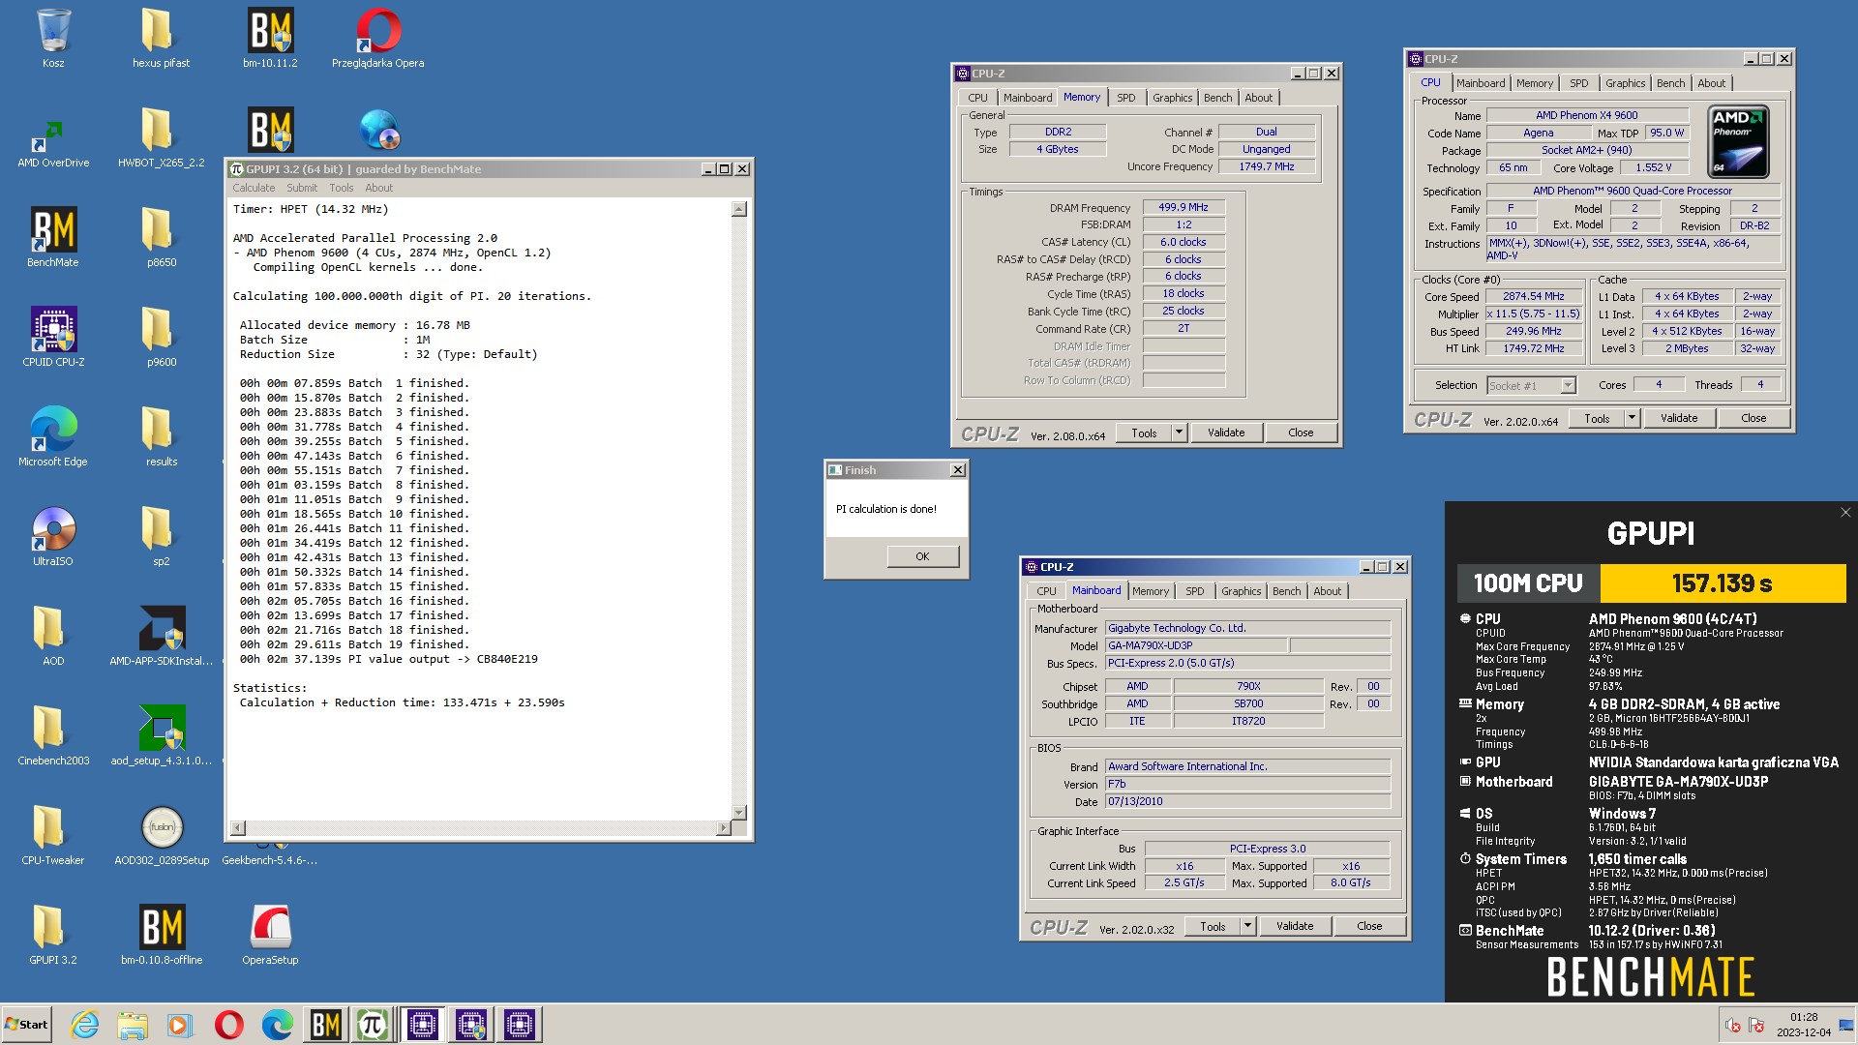1858x1045 pixels.
Task: Select Graphics tab in Mainboard CPU-Z window
Action: [x=1241, y=591]
